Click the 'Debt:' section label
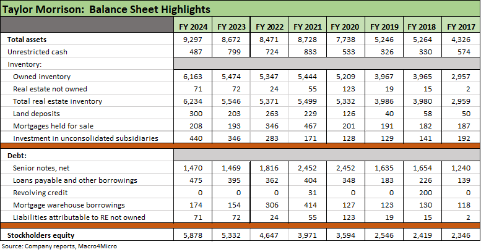The width and height of the screenshot is (481, 252). [17, 156]
